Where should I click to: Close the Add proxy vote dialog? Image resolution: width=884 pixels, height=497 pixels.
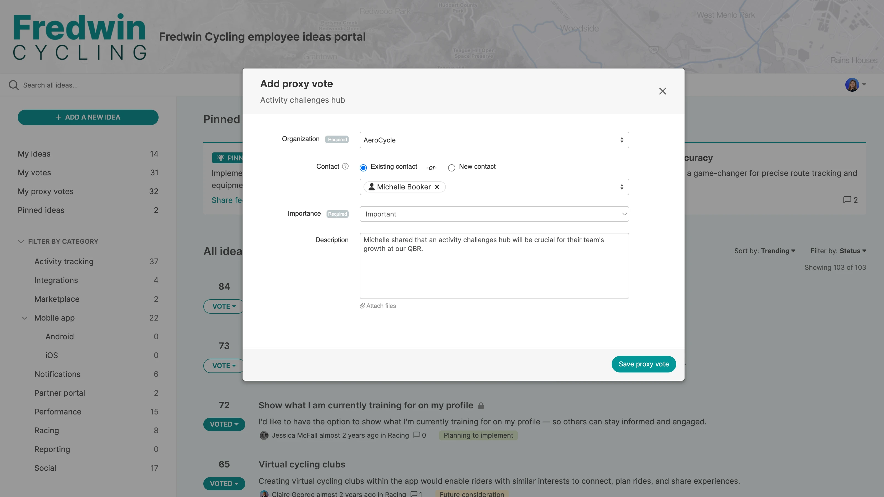coord(662,91)
